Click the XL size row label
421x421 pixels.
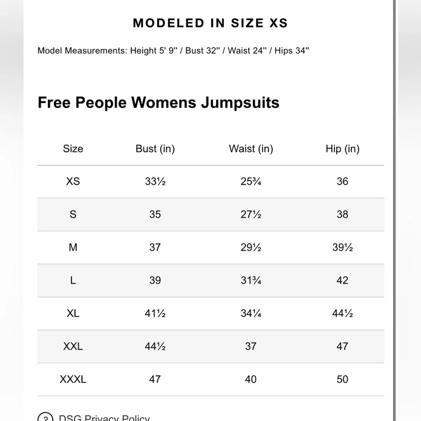[73, 314]
